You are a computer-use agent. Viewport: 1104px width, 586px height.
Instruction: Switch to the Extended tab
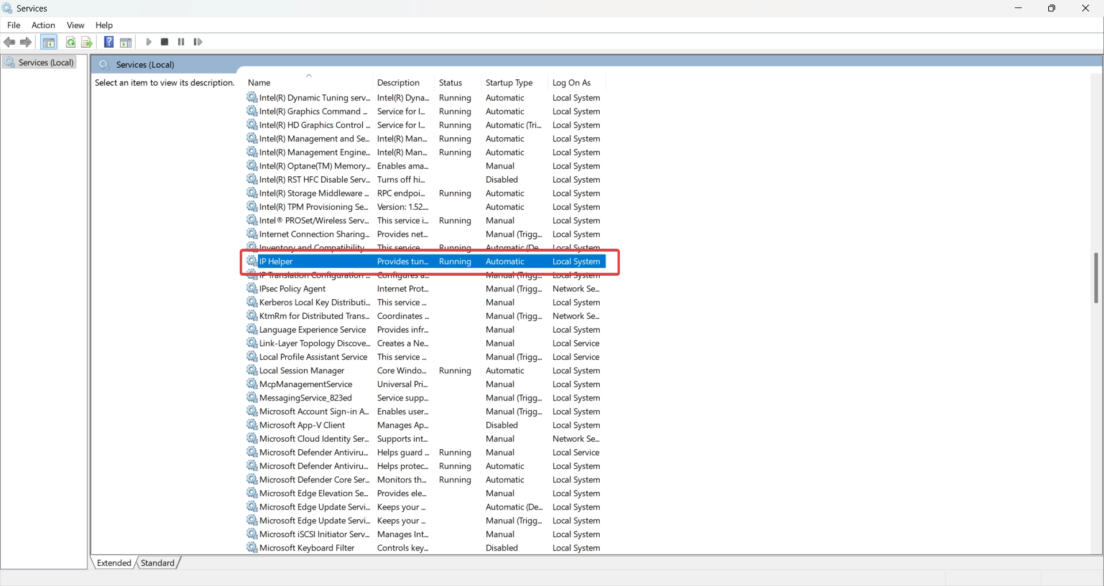click(114, 563)
